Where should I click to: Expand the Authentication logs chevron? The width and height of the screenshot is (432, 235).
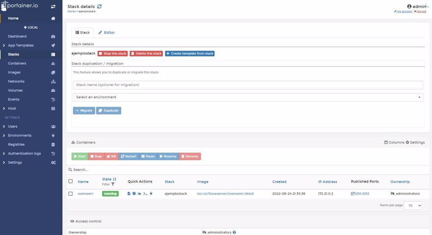pos(4,154)
